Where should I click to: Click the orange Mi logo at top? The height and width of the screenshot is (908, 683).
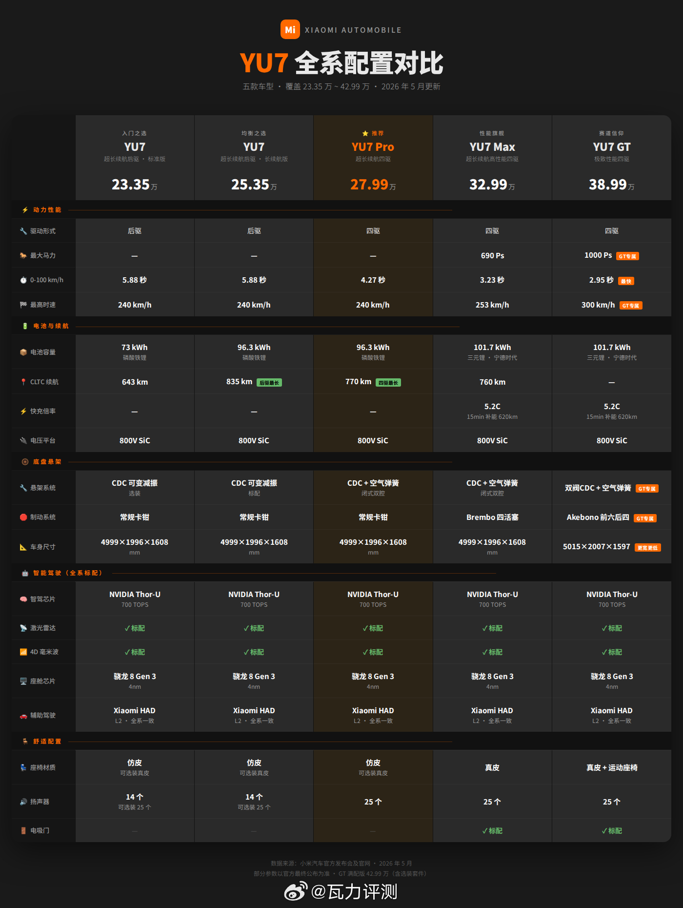(x=290, y=29)
